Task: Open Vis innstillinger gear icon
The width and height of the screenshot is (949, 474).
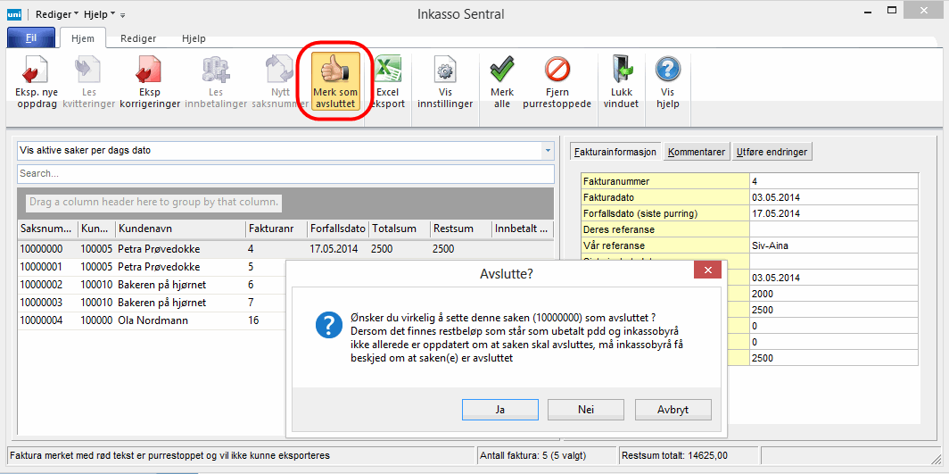Action: [x=445, y=71]
